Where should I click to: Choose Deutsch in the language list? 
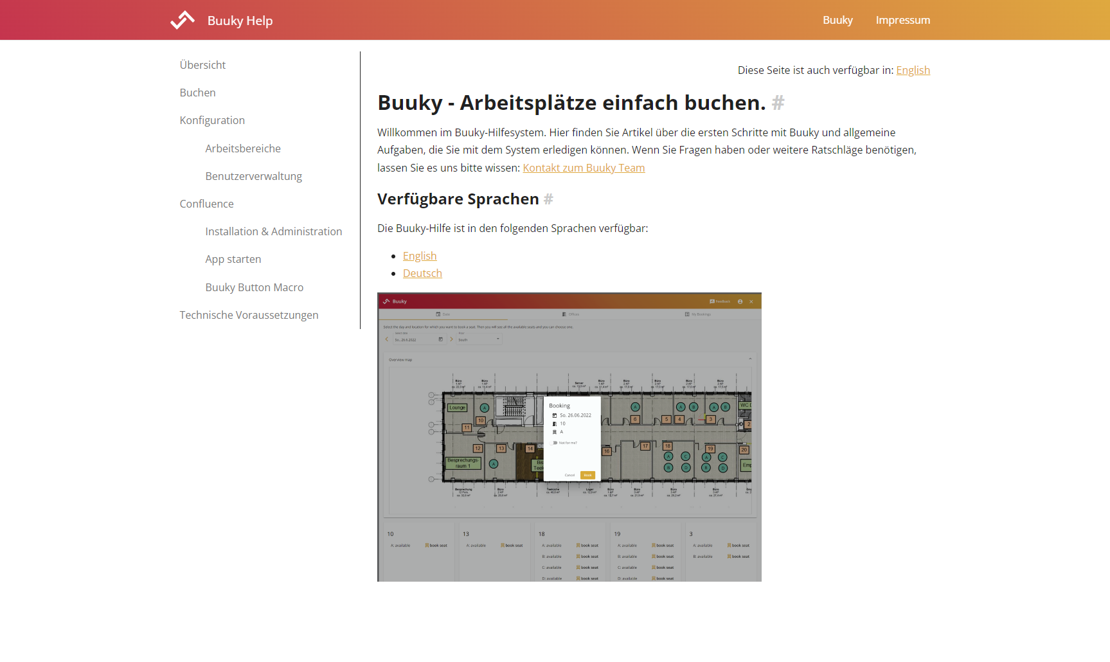422,273
